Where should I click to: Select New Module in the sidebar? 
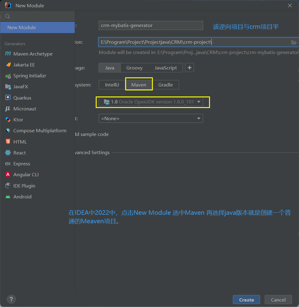pyautogui.click(x=37, y=27)
